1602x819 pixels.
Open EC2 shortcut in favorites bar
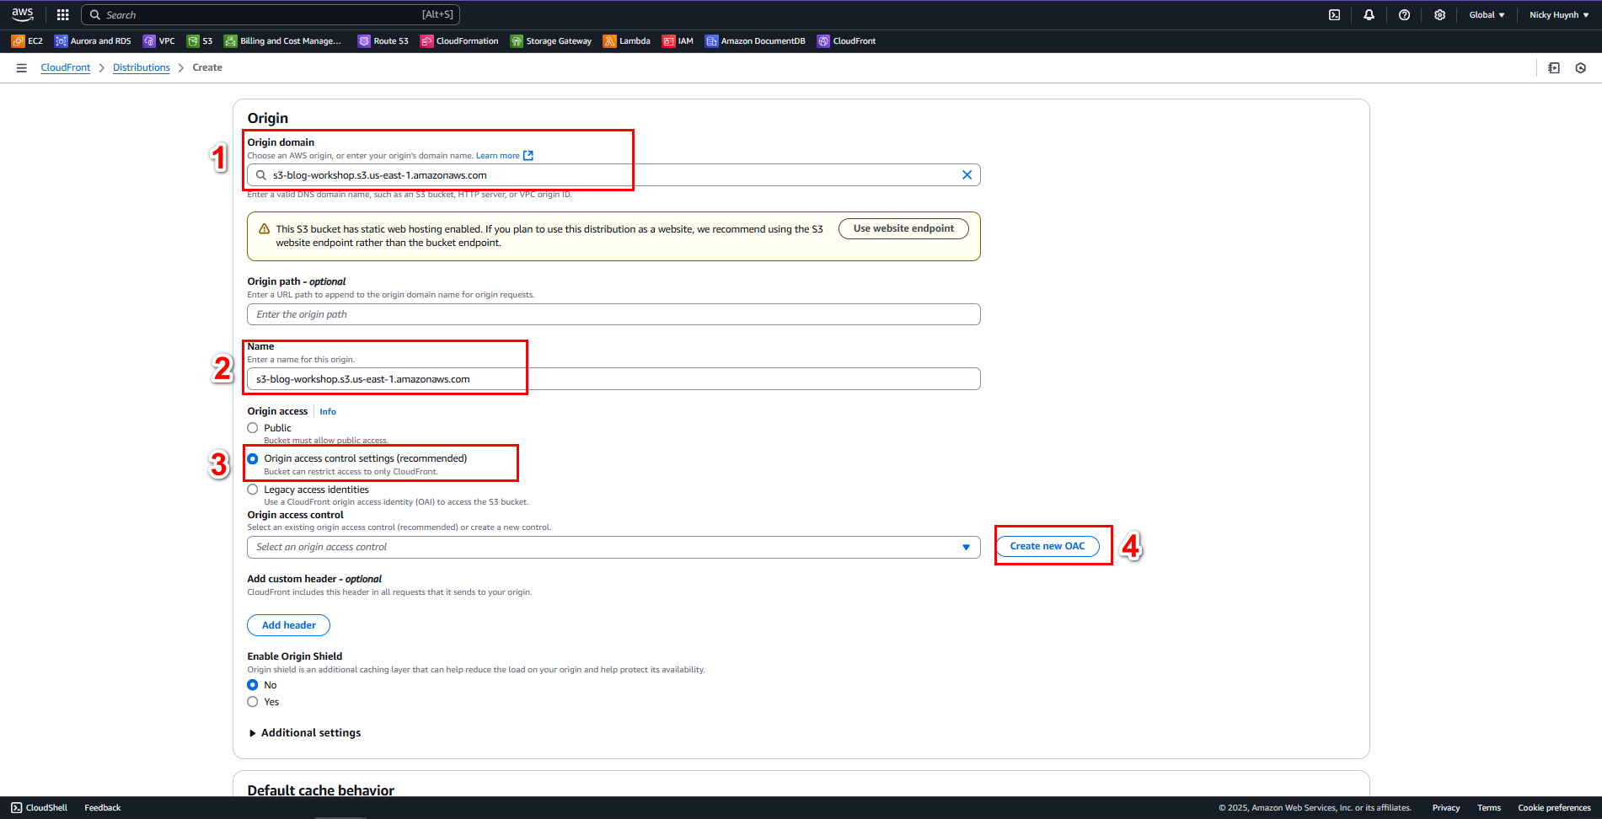pos(27,40)
